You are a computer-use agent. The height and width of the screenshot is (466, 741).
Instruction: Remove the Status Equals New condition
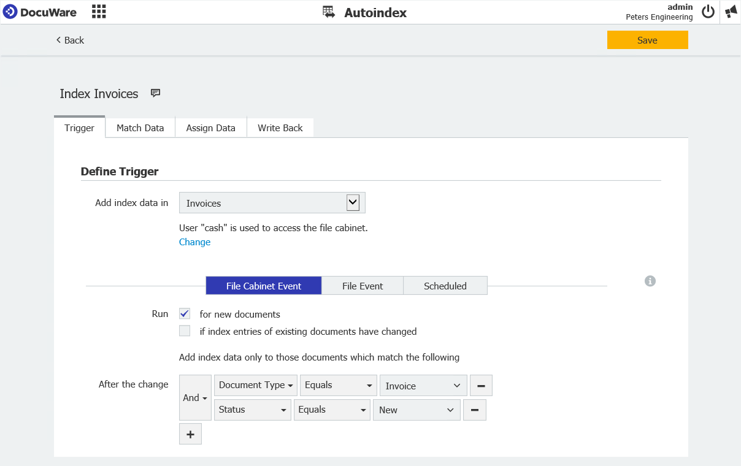pos(475,410)
